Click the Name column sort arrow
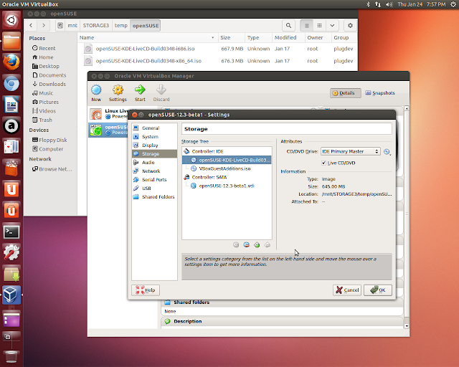 point(212,38)
